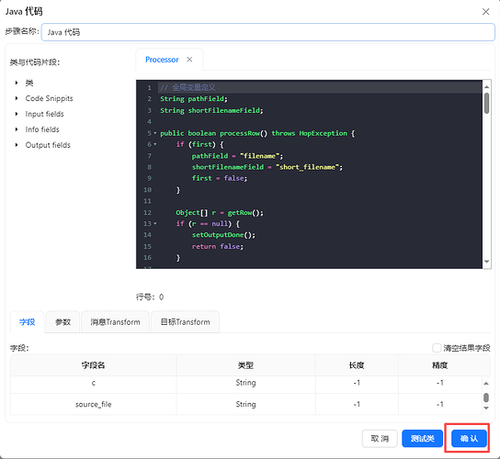
Task: Select the Output fields tree item
Action: (x=48, y=145)
